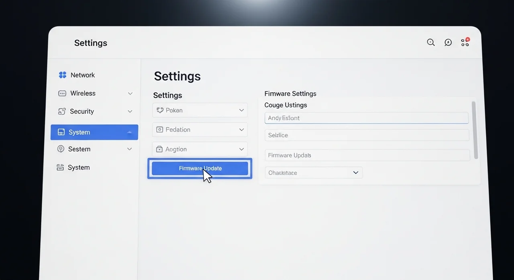The width and height of the screenshot is (514, 280).
Task: Select Network in the sidebar menu
Action: click(x=82, y=75)
